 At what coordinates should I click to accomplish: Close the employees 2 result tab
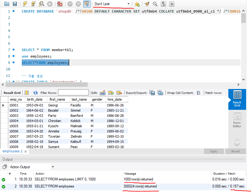(26, 151)
